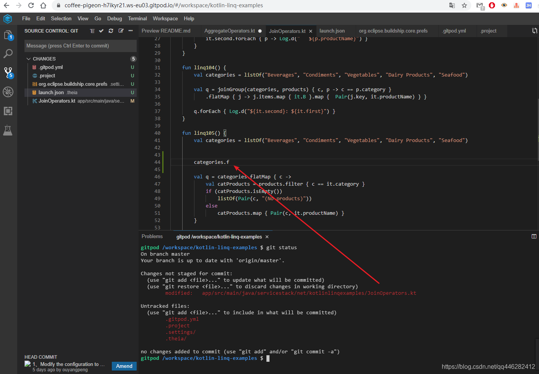
Task: Toggle the bottom panel maximize icon
Action: [534, 237]
